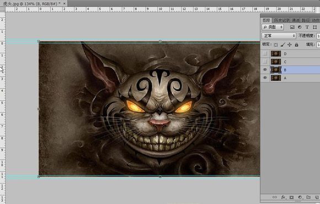The height and width of the screenshot is (204, 320).
Task: Click the lock image pixels brush icon
Action: 282,45
